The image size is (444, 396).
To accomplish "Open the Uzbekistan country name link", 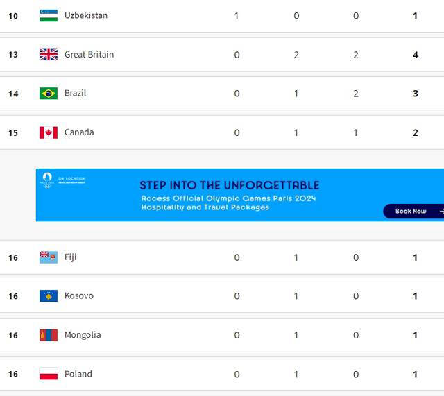I will pos(86,15).
